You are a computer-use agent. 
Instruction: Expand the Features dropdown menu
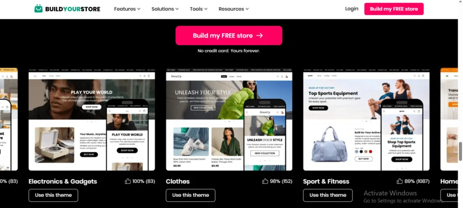127,9
